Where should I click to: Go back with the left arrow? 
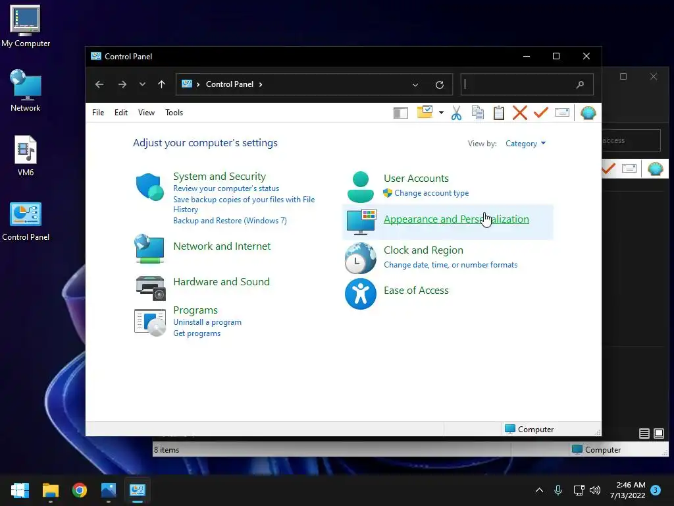click(99, 84)
